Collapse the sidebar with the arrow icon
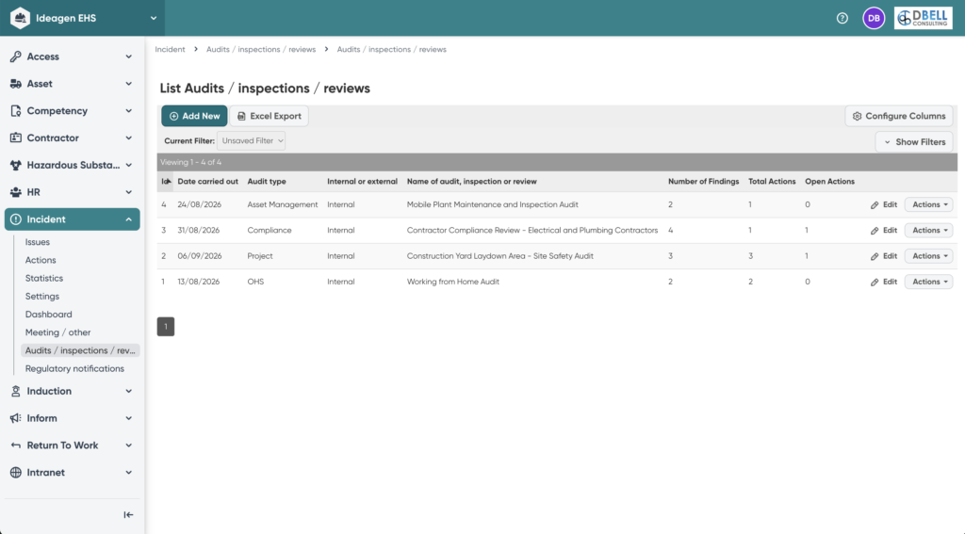The image size is (965, 534). pyautogui.click(x=128, y=515)
